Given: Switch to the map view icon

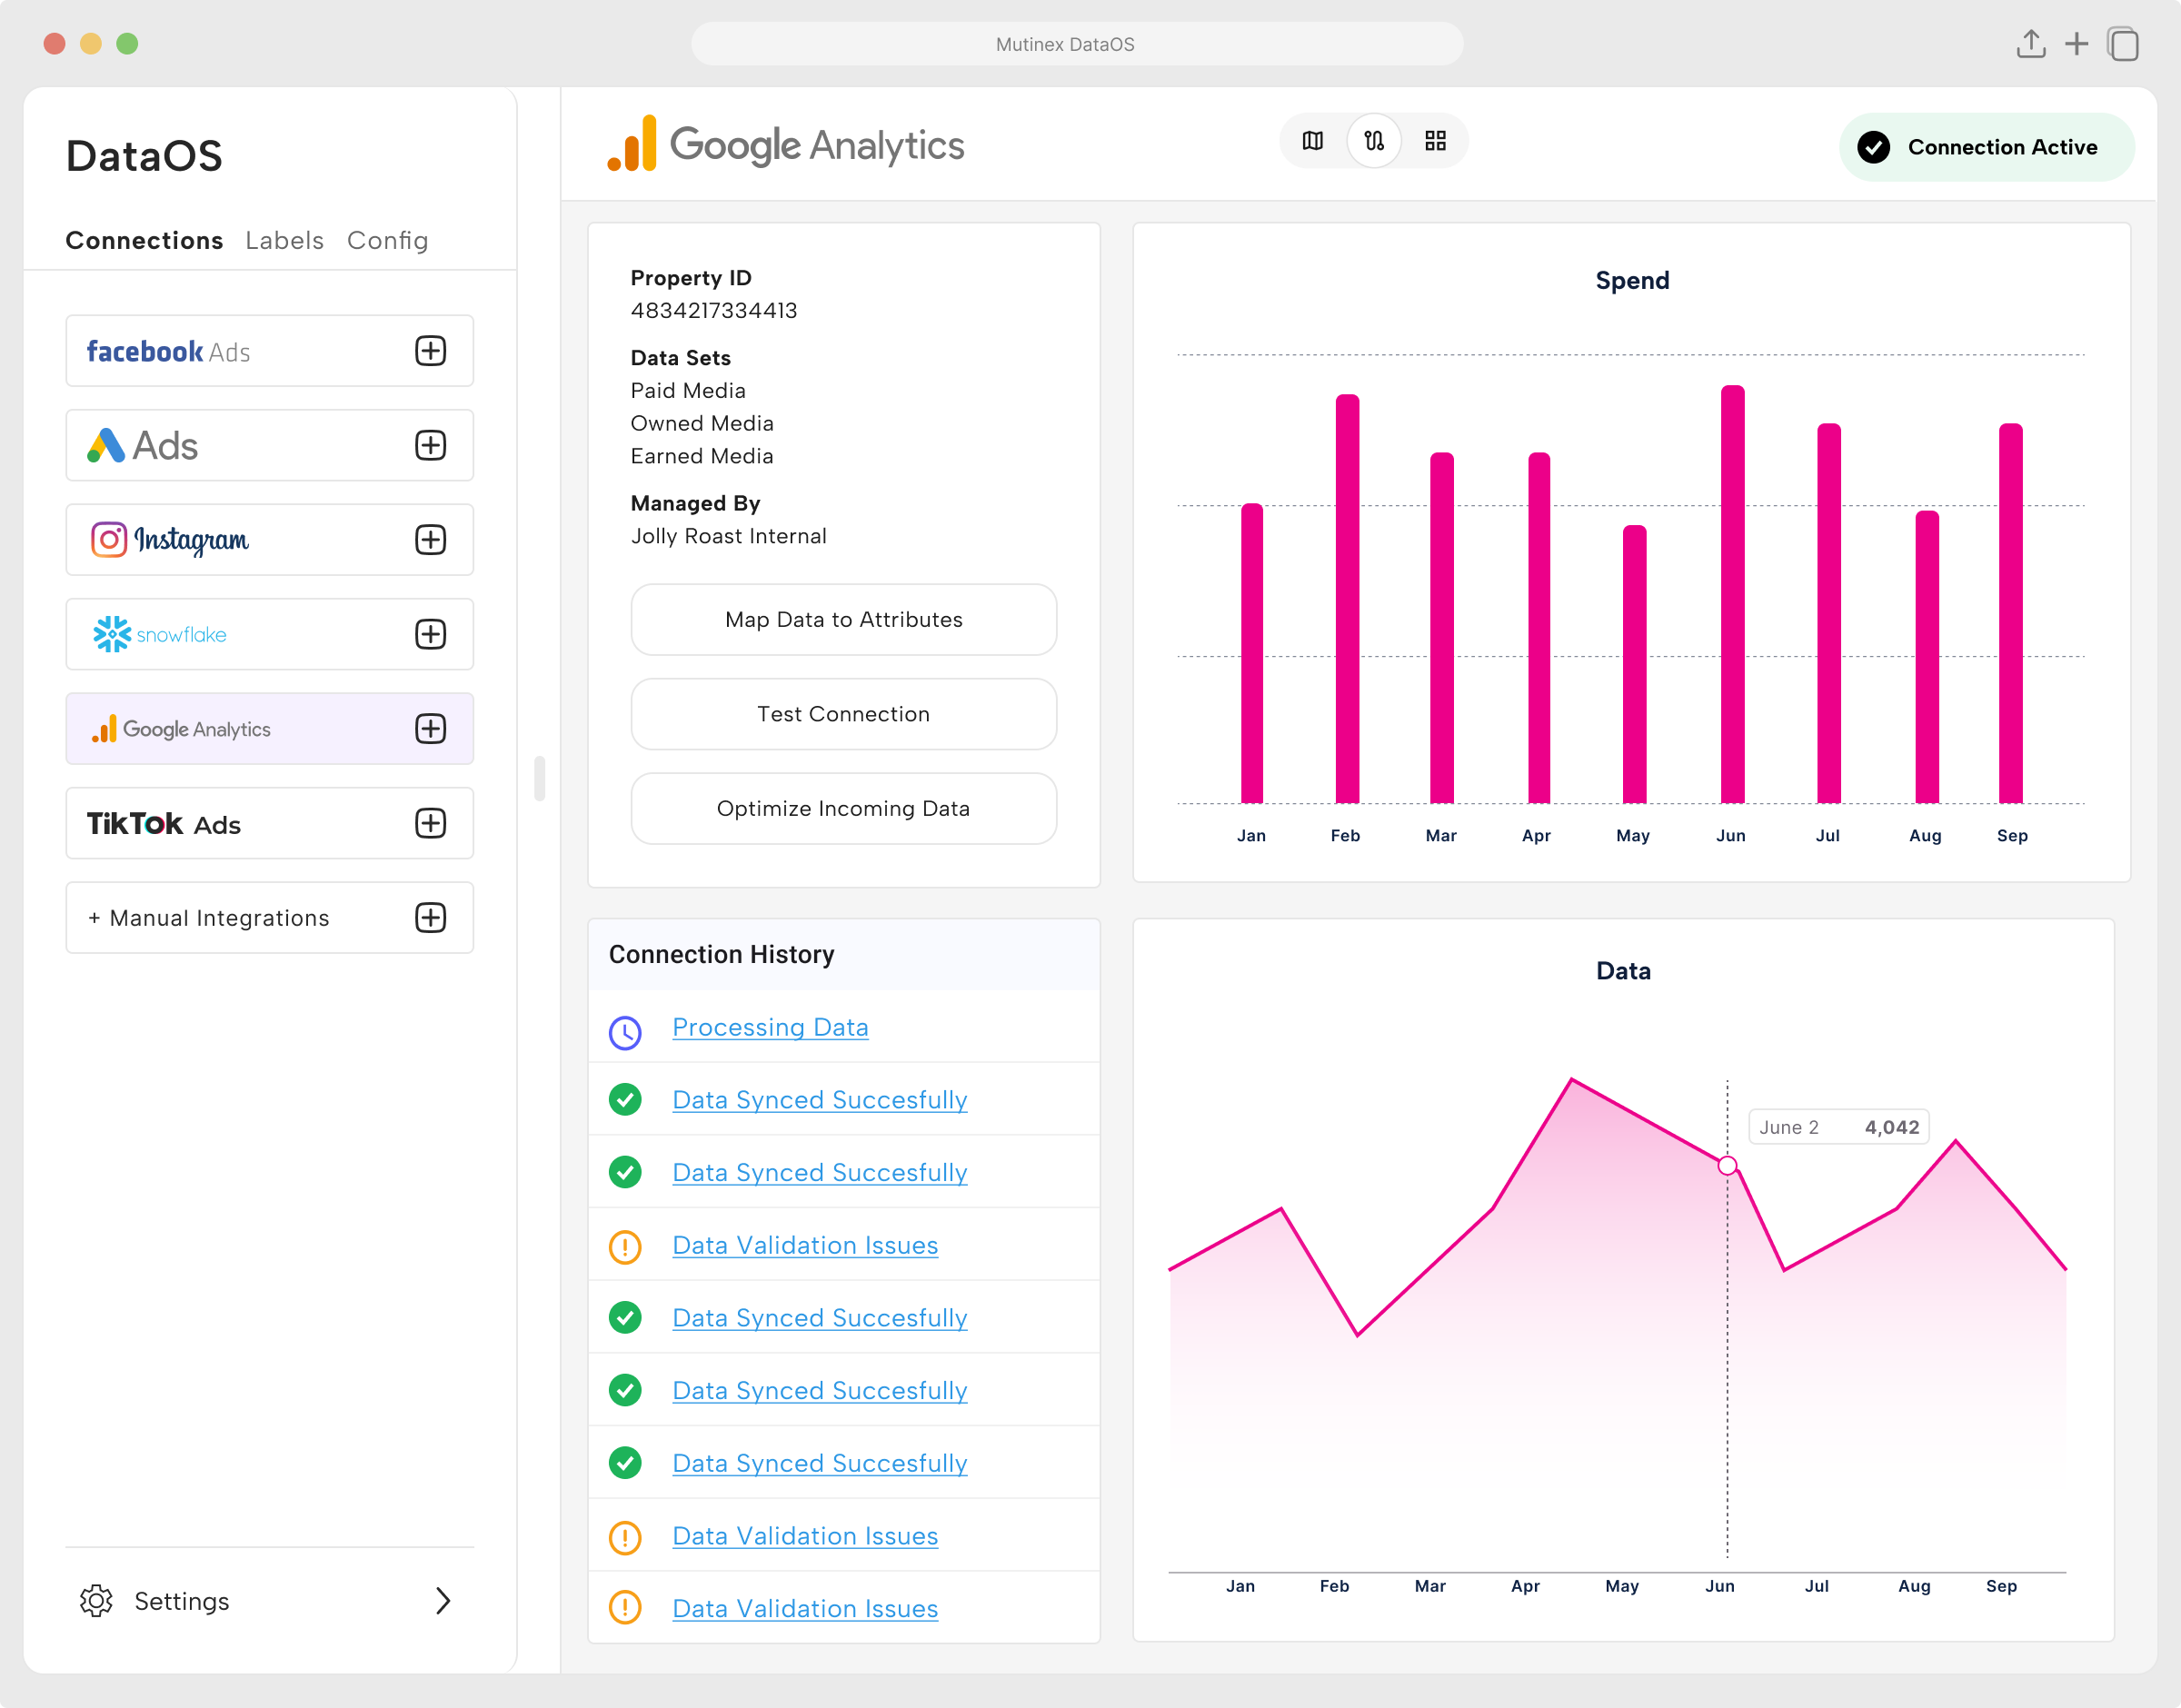Looking at the screenshot, I should point(1312,141).
